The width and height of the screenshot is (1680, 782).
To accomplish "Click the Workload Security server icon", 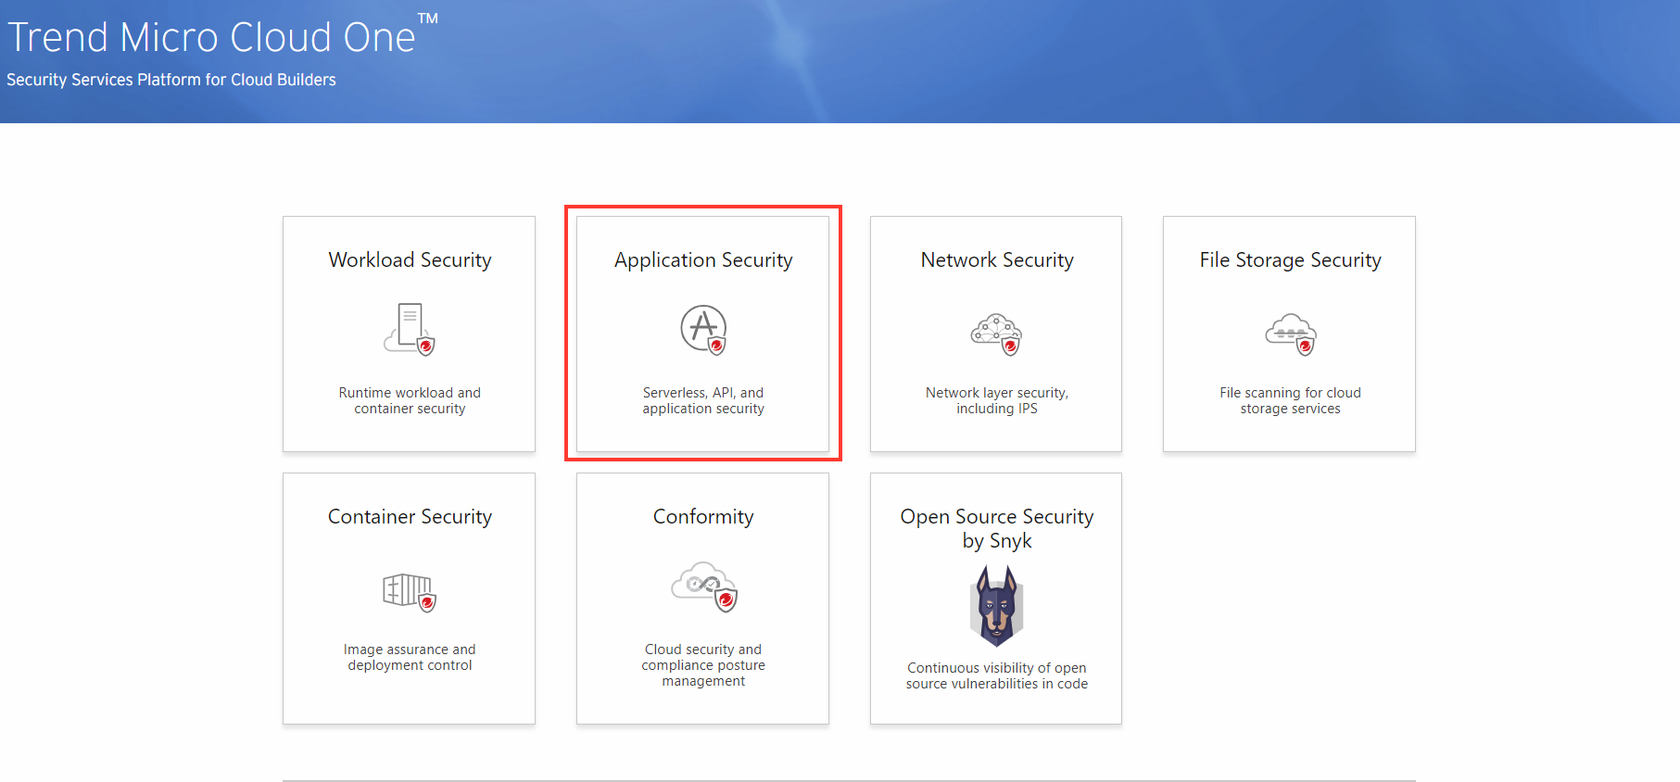I will (x=410, y=329).
